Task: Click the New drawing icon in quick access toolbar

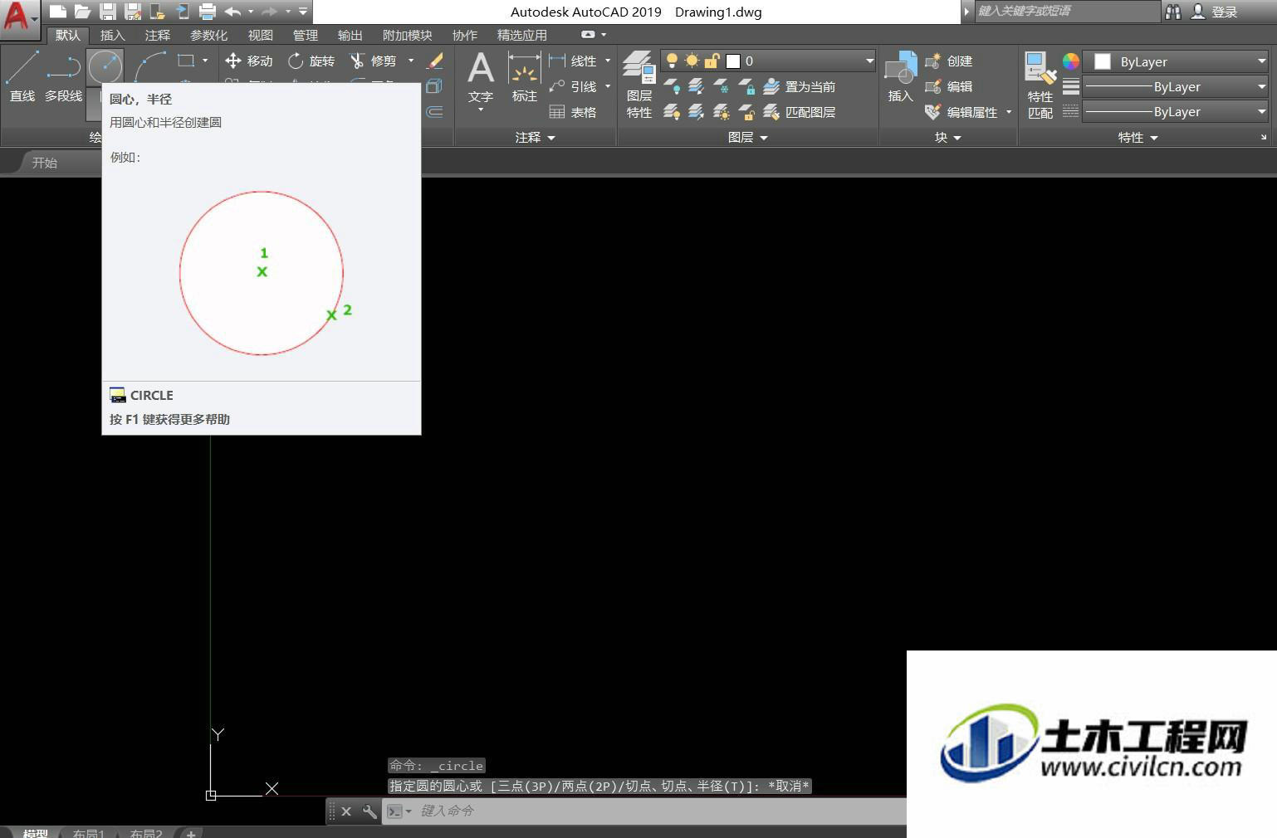Action: [x=57, y=12]
